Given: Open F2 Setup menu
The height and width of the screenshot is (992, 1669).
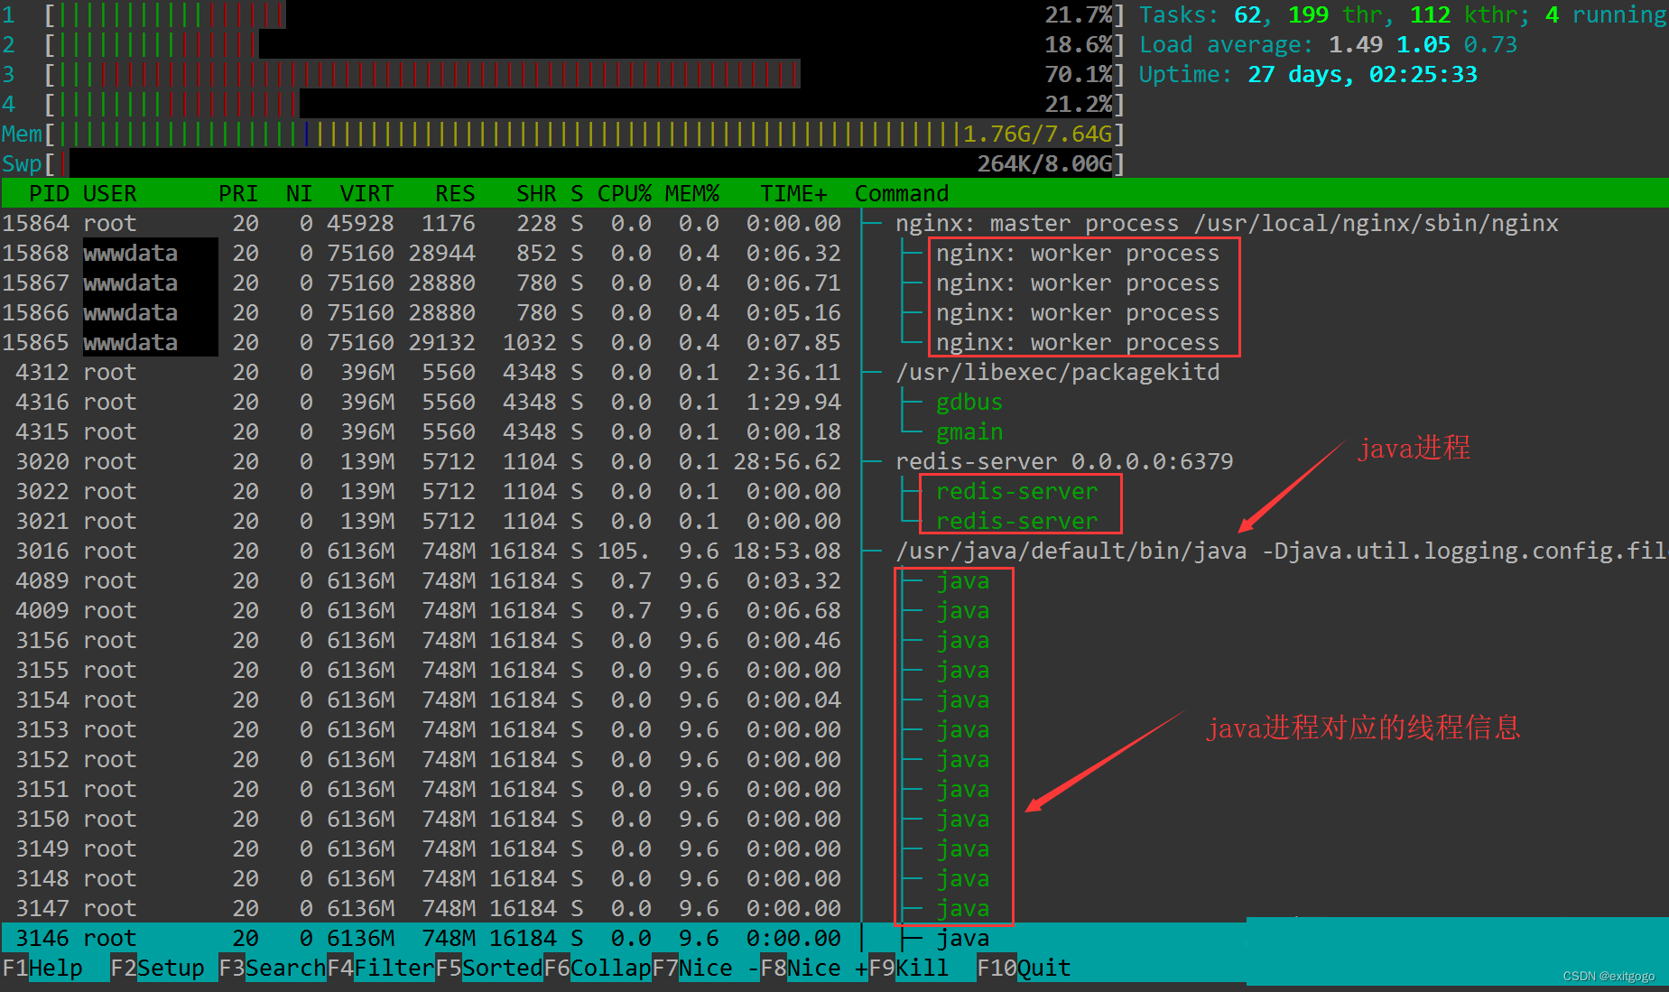Looking at the screenshot, I should 157,968.
